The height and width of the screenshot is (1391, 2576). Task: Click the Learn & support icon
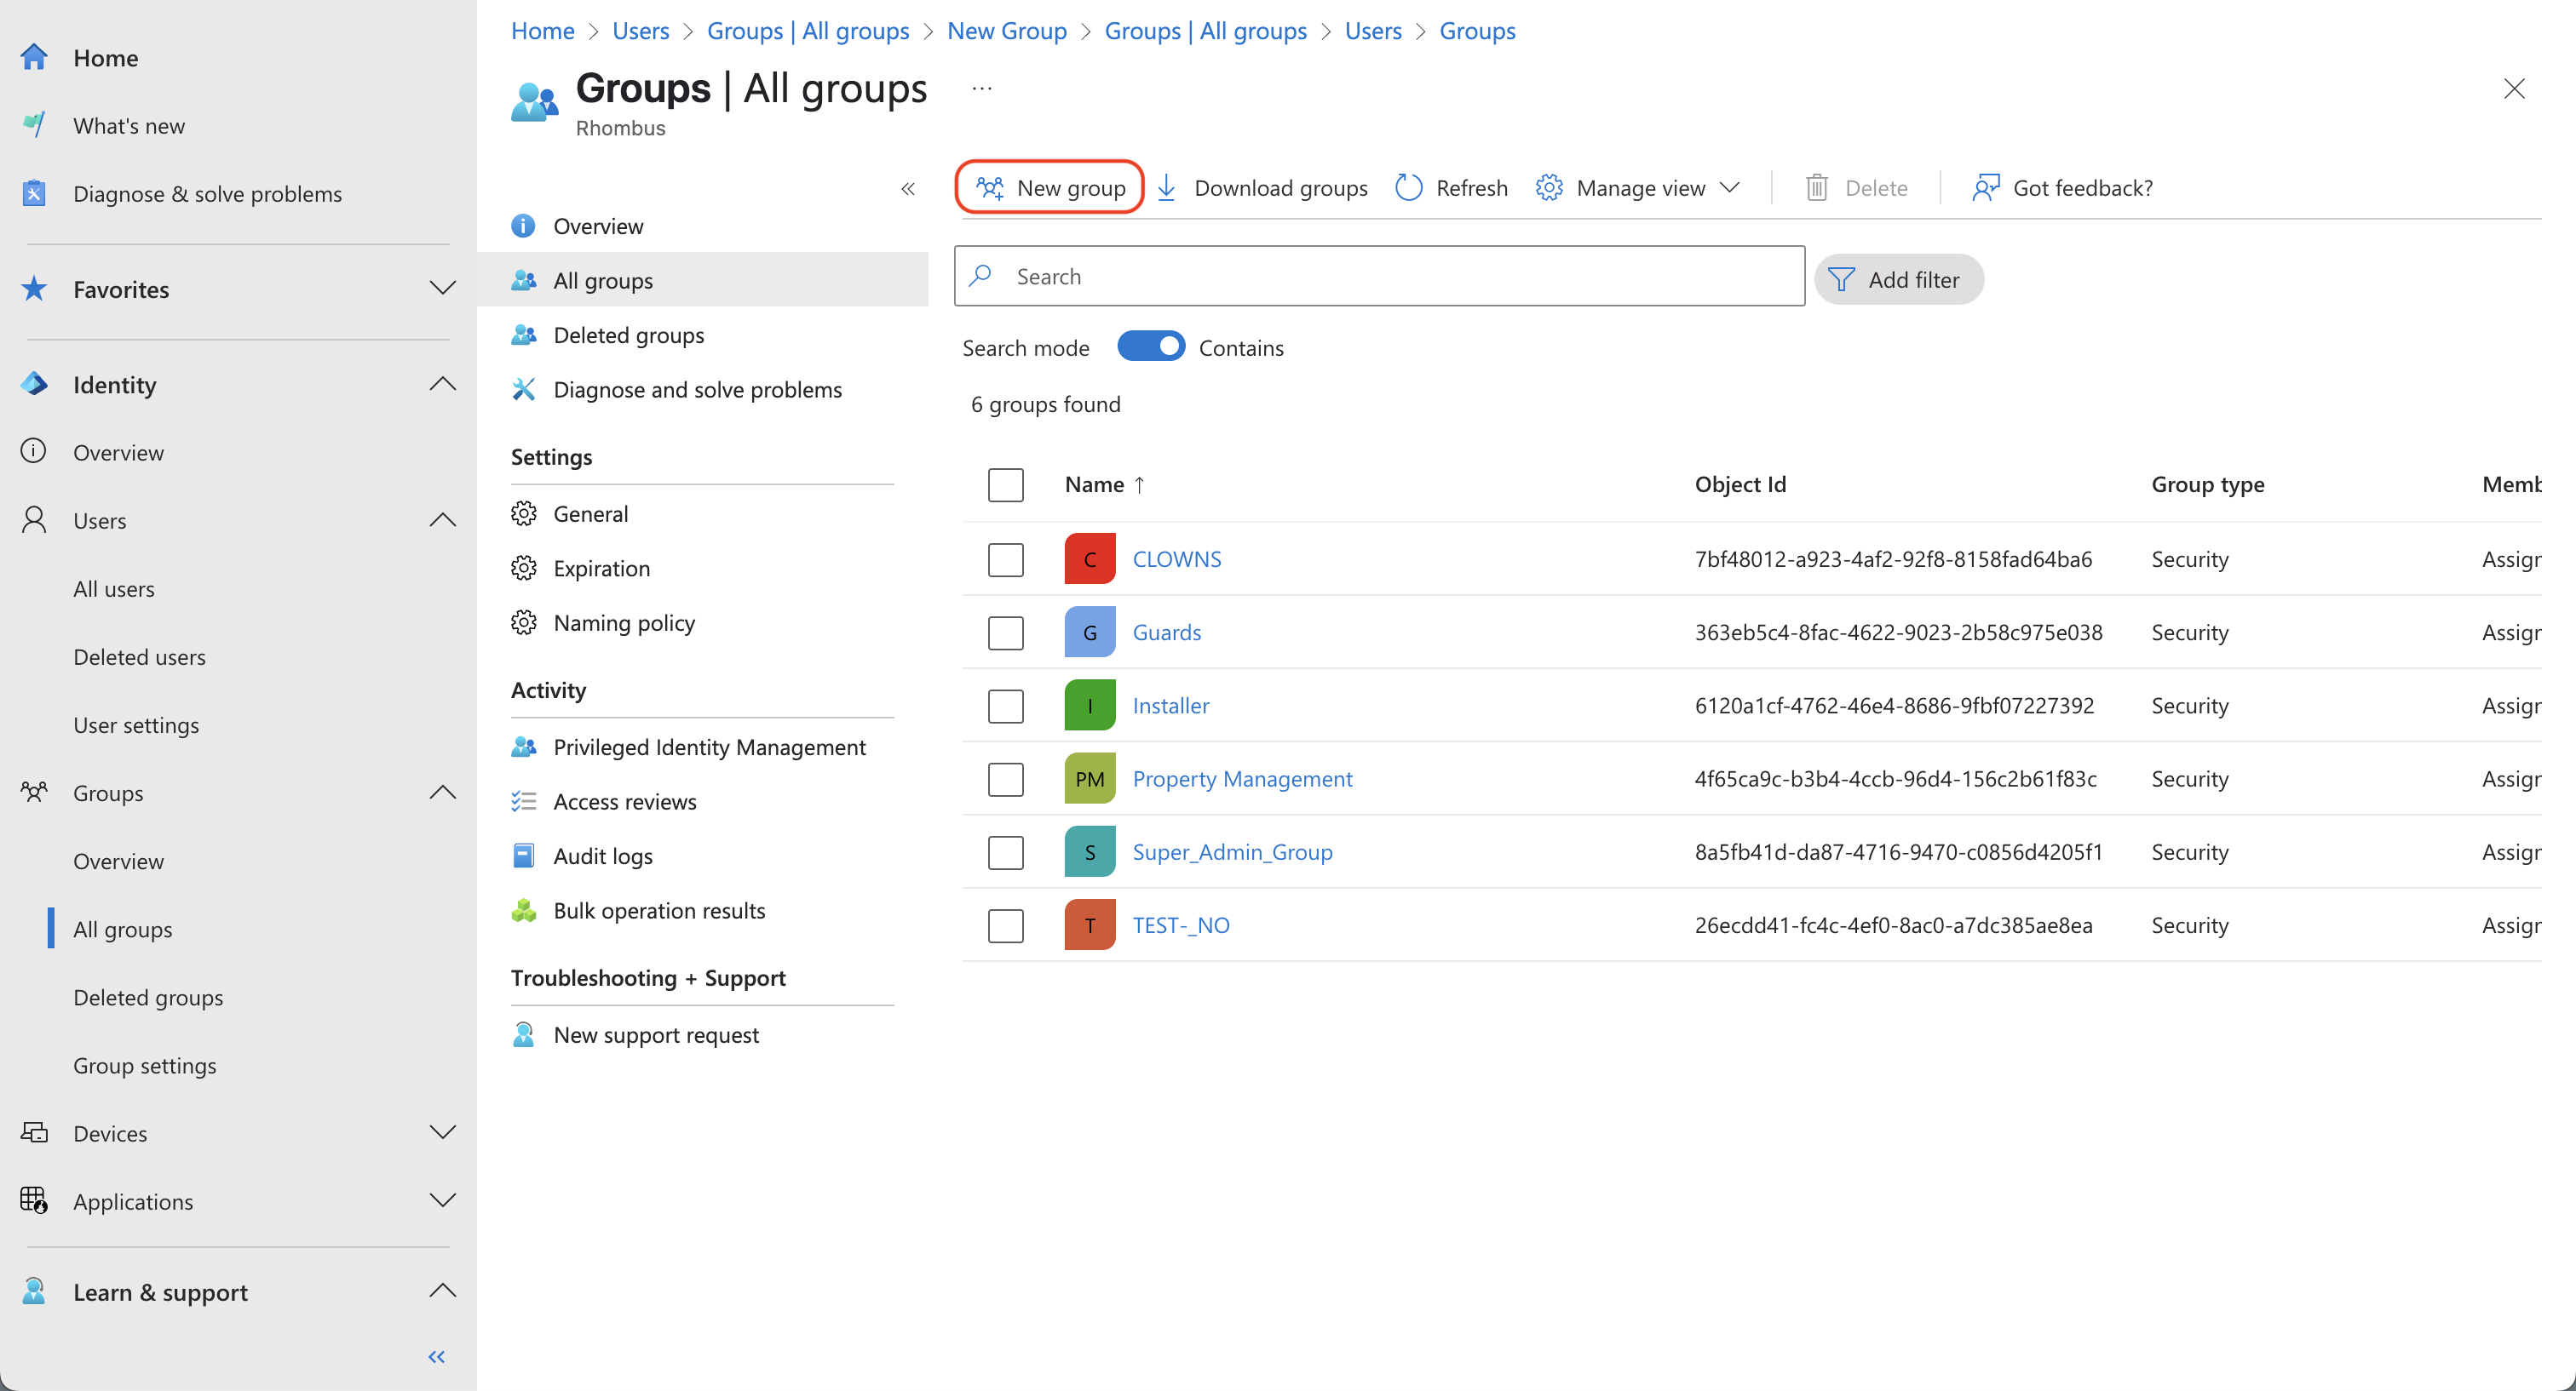[34, 1291]
